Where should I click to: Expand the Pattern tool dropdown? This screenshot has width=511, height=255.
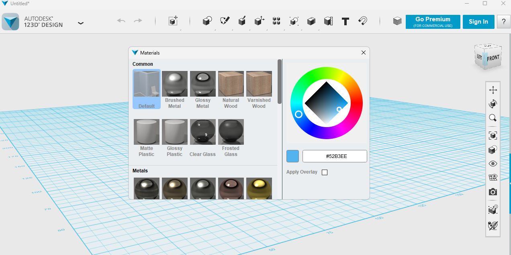[x=276, y=21]
